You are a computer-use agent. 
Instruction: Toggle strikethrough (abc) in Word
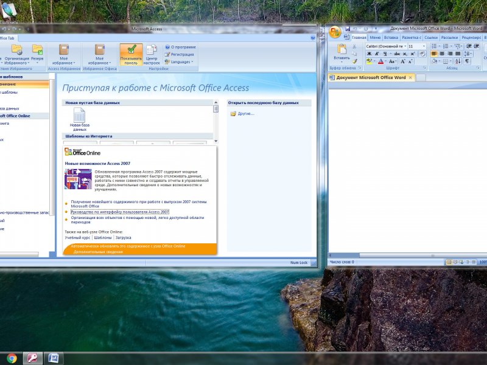(x=397, y=54)
